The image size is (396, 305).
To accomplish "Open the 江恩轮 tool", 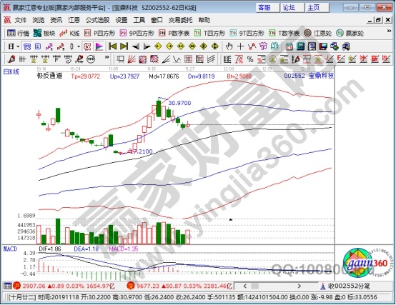I will [x=317, y=33].
